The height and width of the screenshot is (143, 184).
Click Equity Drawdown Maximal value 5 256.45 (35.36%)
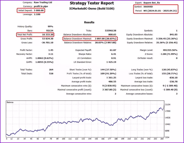[167, 39]
